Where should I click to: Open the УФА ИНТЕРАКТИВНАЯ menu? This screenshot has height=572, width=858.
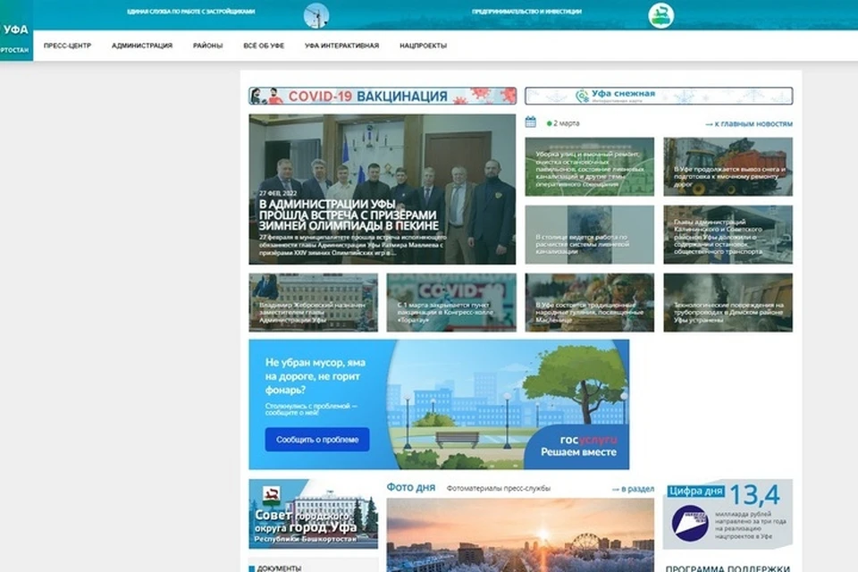(x=342, y=46)
